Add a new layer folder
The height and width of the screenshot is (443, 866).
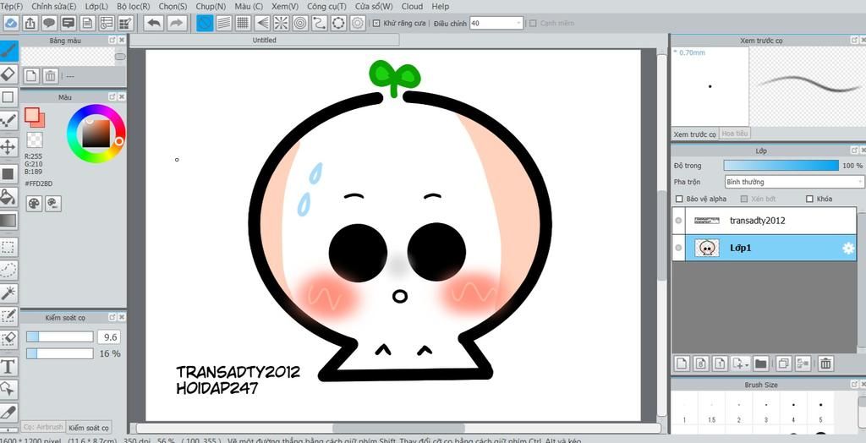pyautogui.click(x=760, y=364)
